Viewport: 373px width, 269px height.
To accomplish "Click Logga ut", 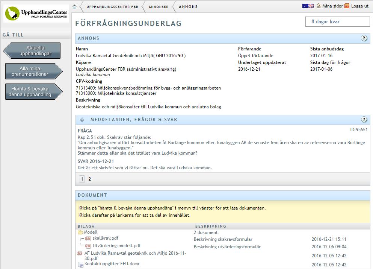I will [x=360, y=6].
